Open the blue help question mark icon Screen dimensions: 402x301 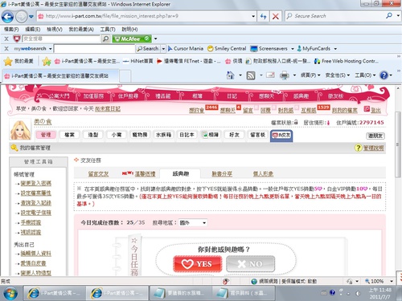point(384,75)
